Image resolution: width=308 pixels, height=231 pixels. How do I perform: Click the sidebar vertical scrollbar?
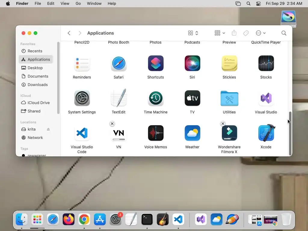tap(58, 78)
